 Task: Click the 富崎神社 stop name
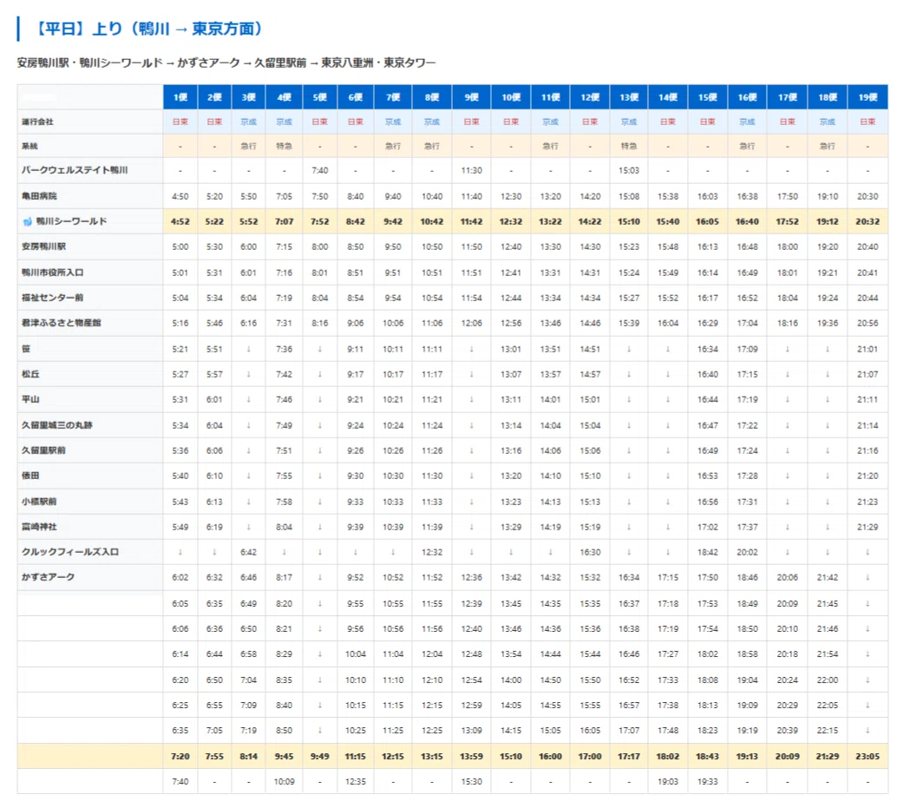click(39, 528)
